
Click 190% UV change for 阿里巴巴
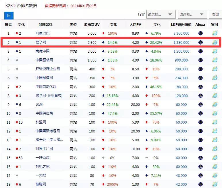[112, 33]
